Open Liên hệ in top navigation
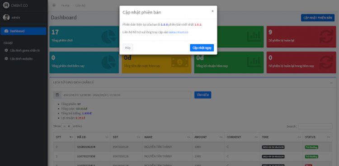Image resolution: width=339 pixels, height=166 pixels. (x=80, y=5)
